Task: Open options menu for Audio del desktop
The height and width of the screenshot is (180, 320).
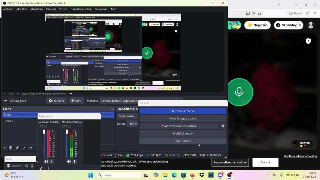Action: point(52,161)
